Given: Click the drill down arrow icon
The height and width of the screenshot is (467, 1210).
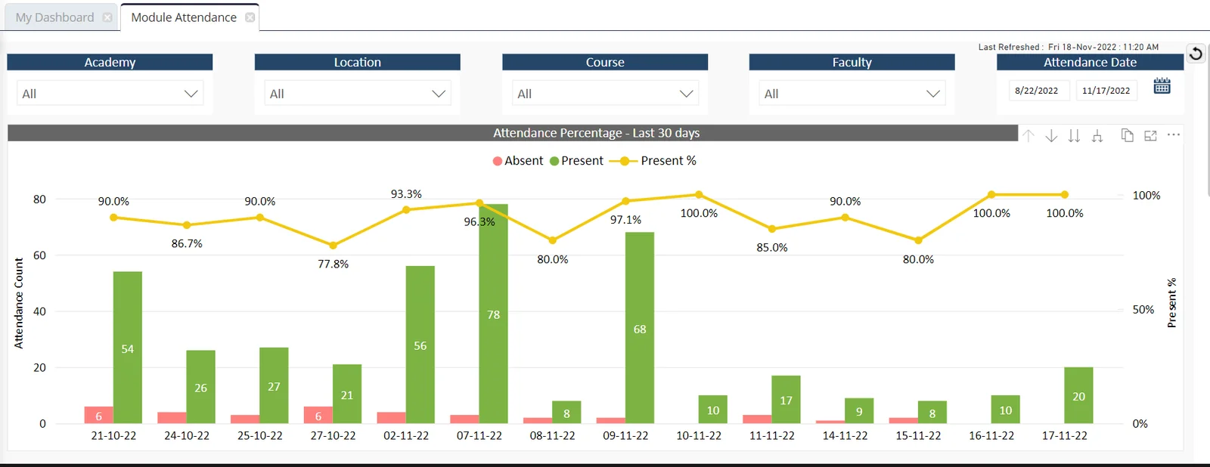Looking at the screenshot, I should point(1051,136).
